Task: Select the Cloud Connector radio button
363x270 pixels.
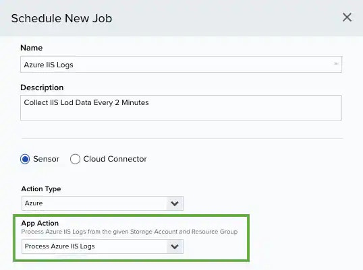Action: 75,159
